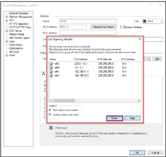Screen dimensions: 166x157
Task: Click the IPV4 Netmask column header
Action: [105, 59]
